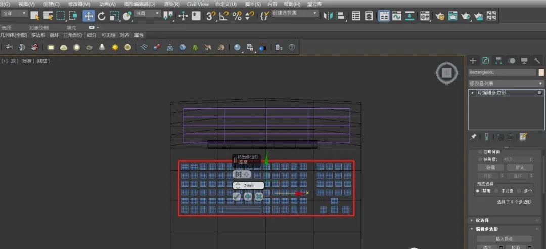Open the 修改器列表 modifier list dropdown
Screen dimensions: 546x249
506,84
